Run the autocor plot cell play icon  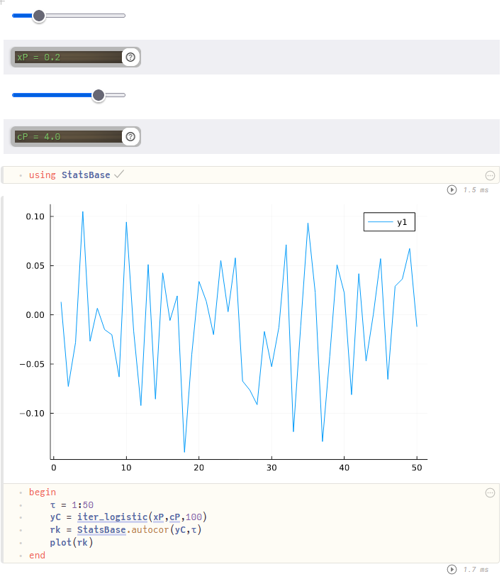[x=452, y=569]
